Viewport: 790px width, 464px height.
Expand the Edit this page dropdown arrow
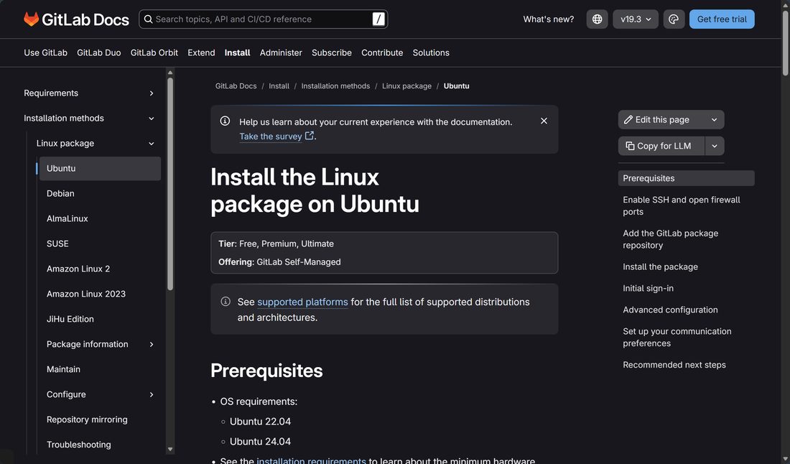[714, 120]
